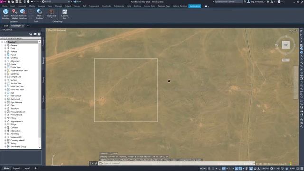The width and height of the screenshot is (304, 171).
Task: Click the Toolspace tree vertical scrollbar
Action: pyautogui.click(x=40, y=95)
